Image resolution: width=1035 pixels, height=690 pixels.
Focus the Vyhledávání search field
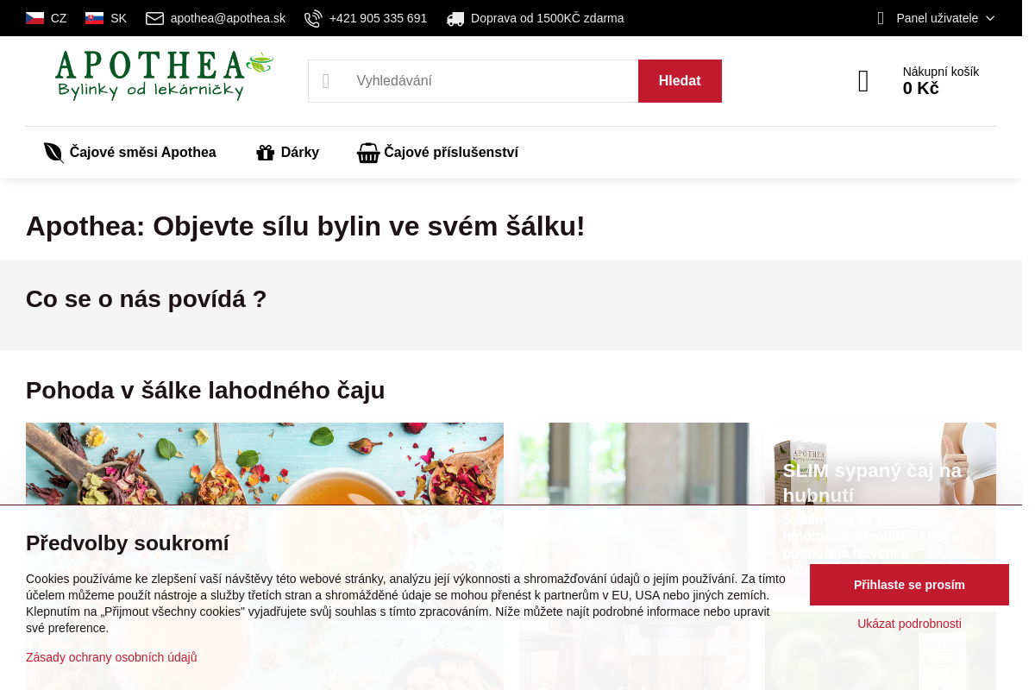pyautogui.click(x=473, y=81)
